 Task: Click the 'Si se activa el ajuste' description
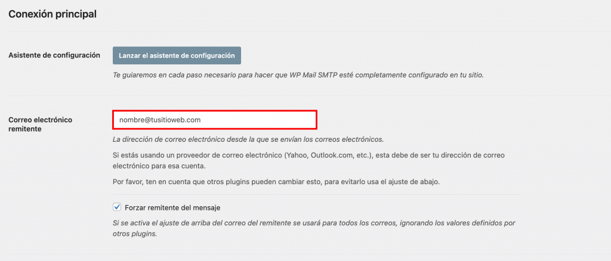pos(308,229)
